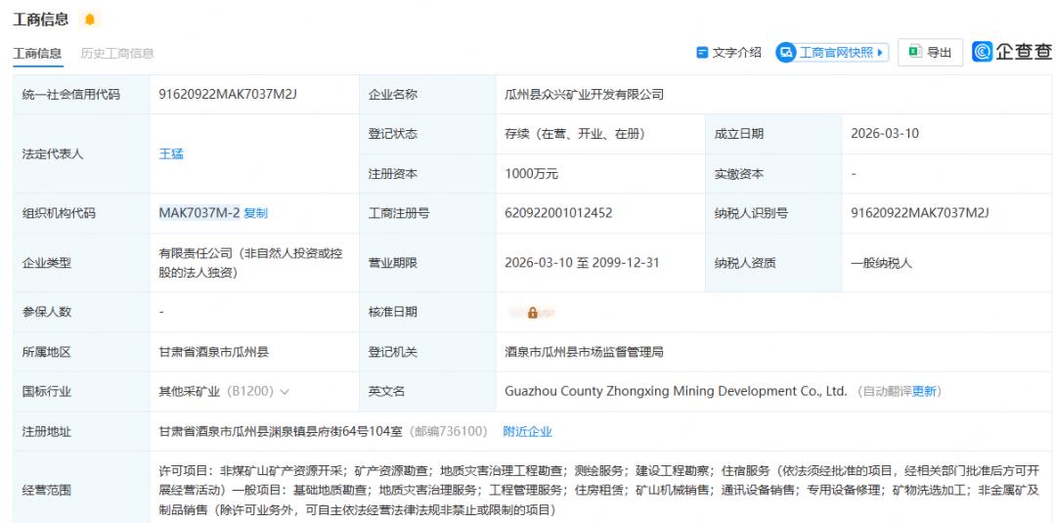The height and width of the screenshot is (523, 1056).
Task: Open the 工商官网快照 button
Action: (x=832, y=53)
